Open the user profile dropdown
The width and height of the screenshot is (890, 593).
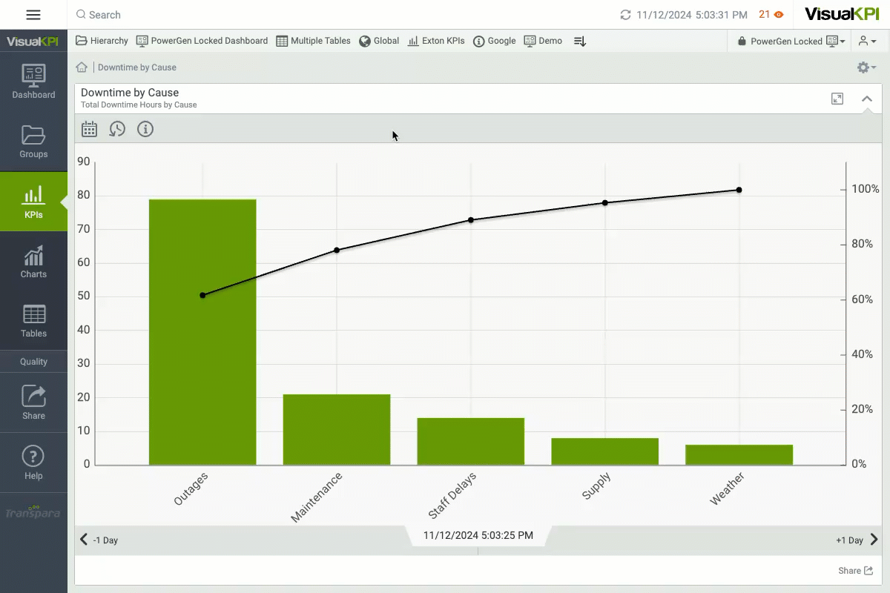coord(867,42)
